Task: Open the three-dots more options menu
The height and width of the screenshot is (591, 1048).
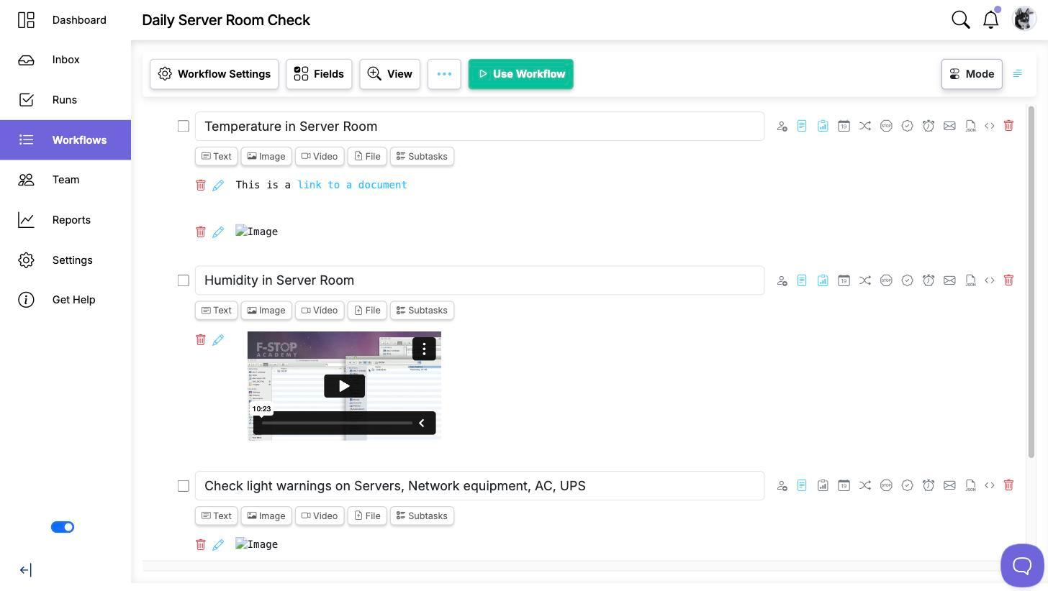Action: [444, 74]
